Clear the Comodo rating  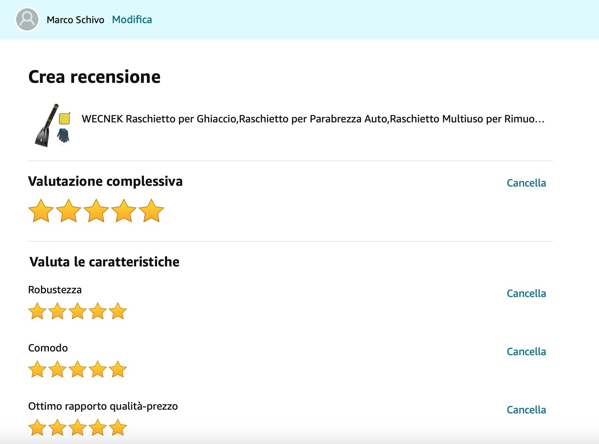coord(526,351)
